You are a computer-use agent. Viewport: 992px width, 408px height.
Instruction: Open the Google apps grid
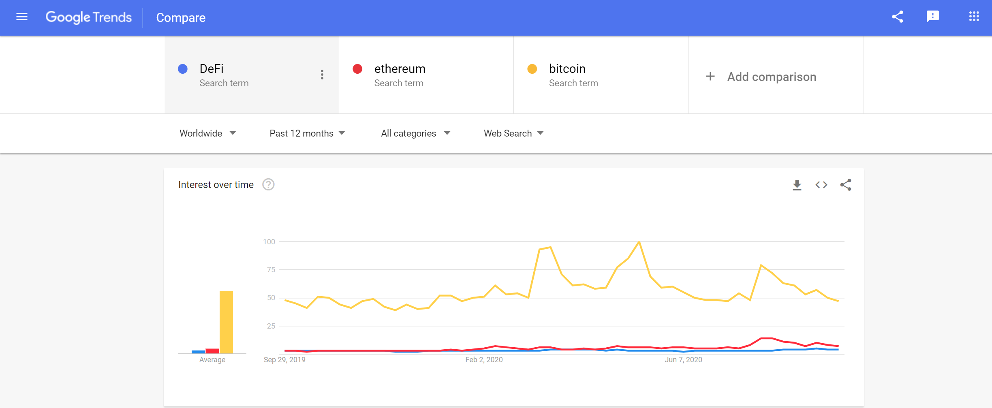pyautogui.click(x=974, y=17)
